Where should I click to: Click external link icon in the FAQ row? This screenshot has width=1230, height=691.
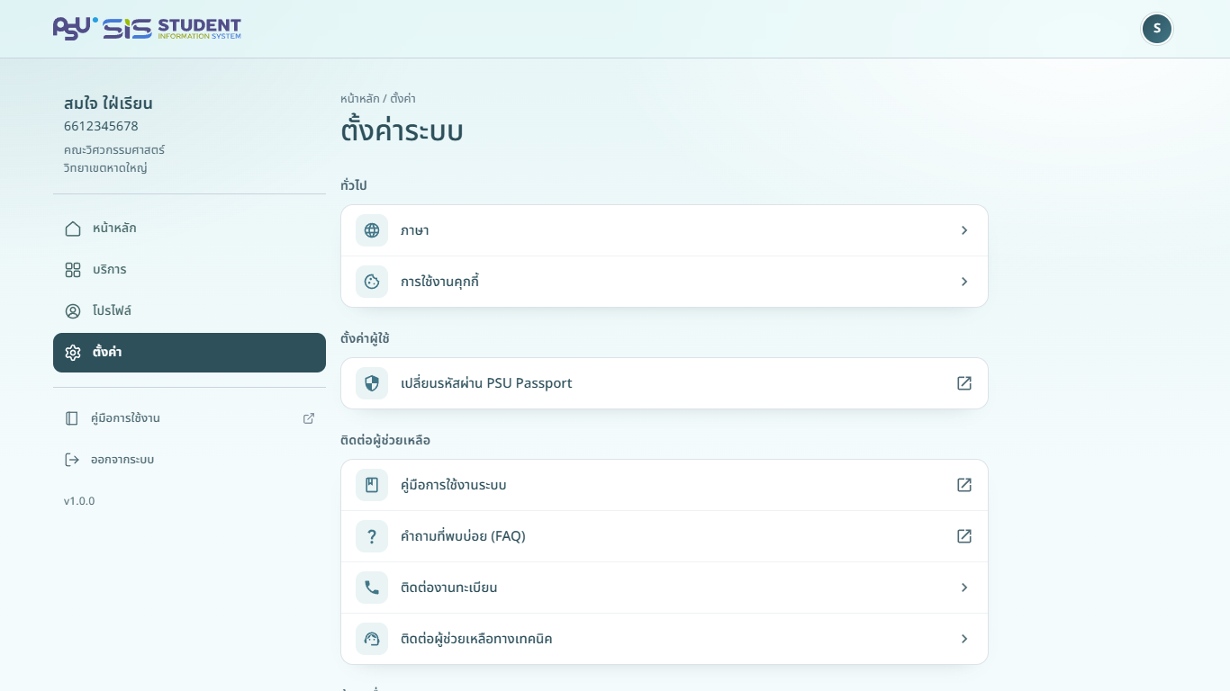(964, 536)
